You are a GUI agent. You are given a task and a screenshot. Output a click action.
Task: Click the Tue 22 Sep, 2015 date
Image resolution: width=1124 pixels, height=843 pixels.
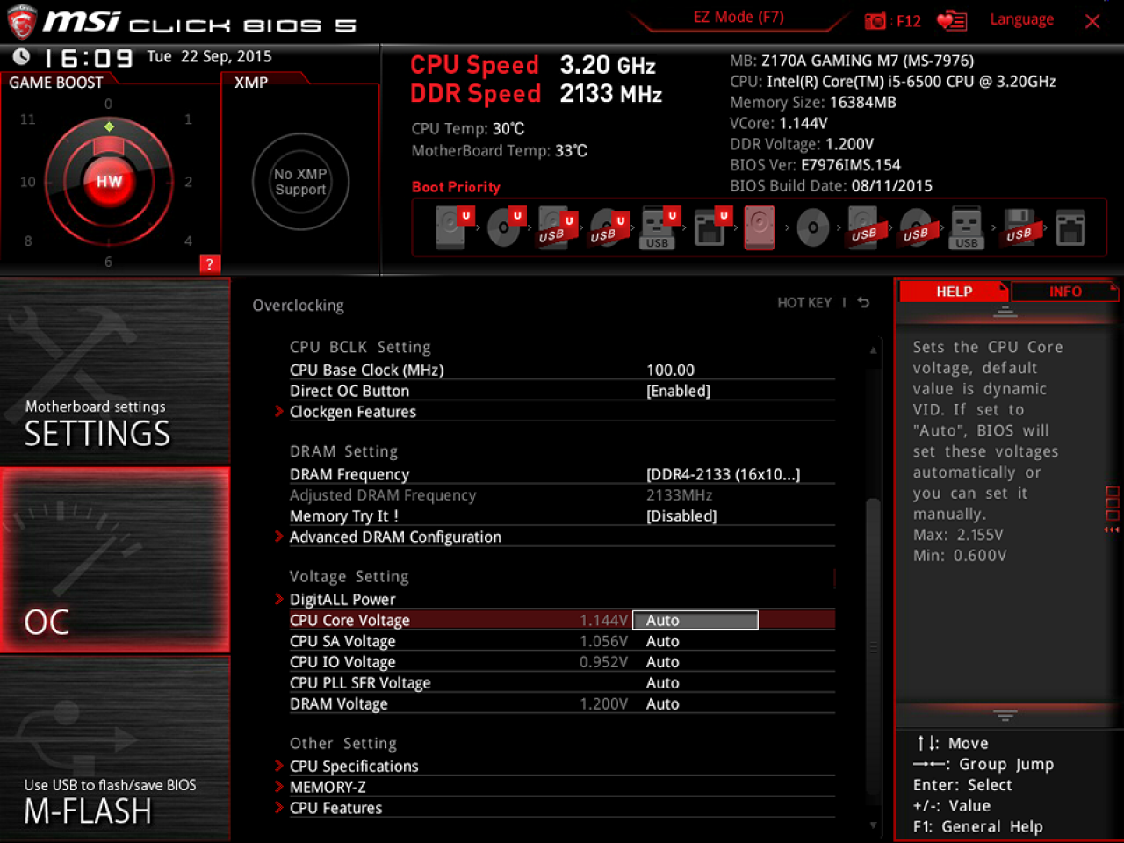209,56
